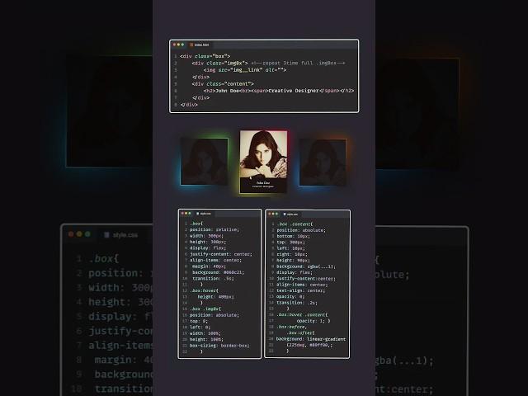The height and width of the screenshot is (396, 528).
Task: Click the .box .imgBx{ selector line
Action: tap(205, 309)
